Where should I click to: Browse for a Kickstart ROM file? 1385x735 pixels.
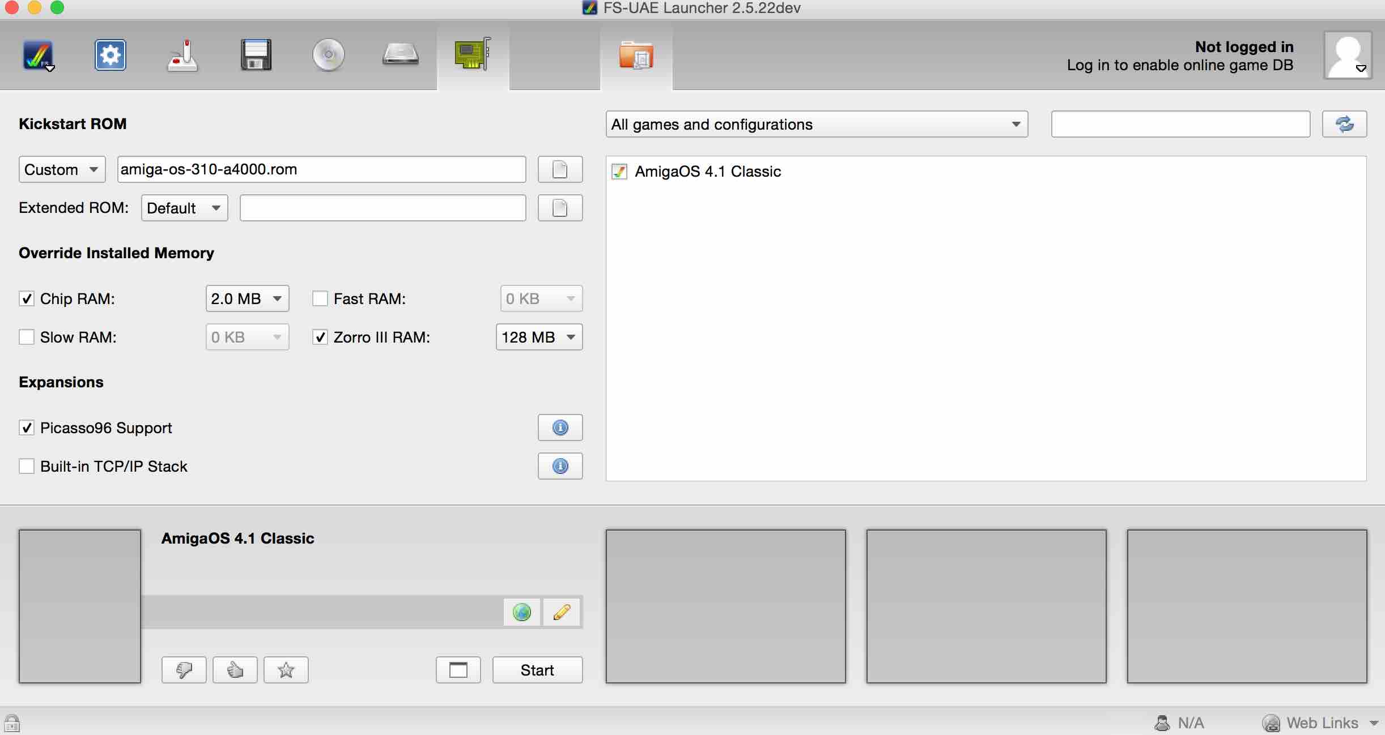click(560, 169)
